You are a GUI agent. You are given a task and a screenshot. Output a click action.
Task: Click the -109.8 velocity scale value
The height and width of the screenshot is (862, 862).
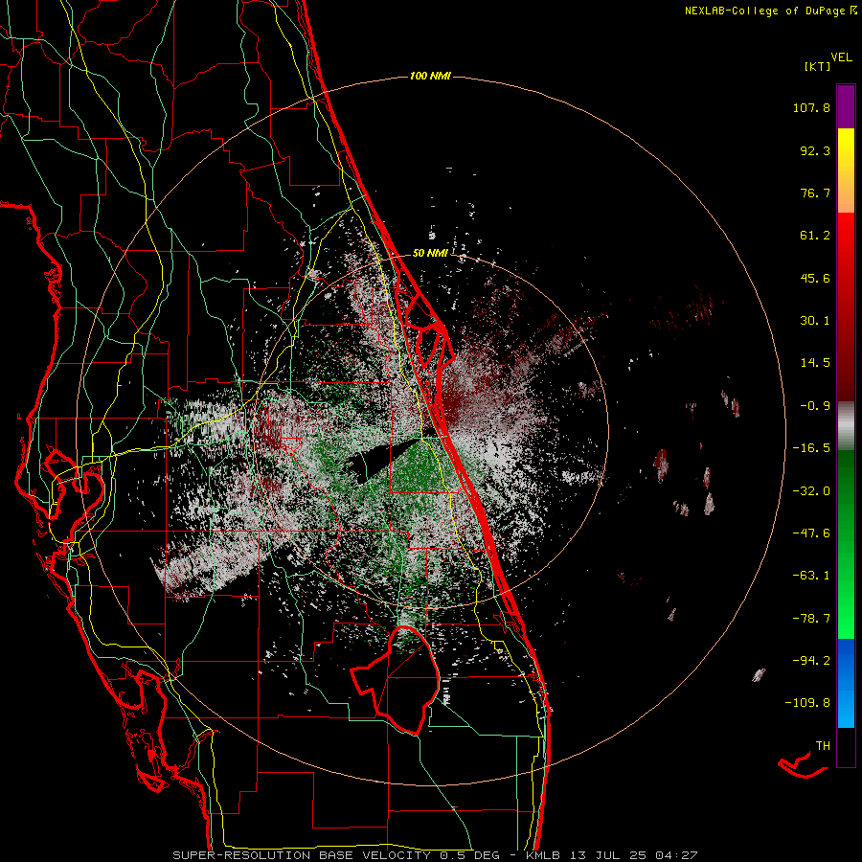point(808,703)
